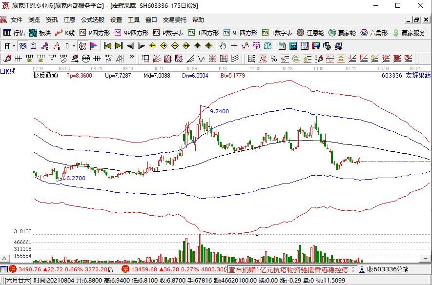
Task: Open the 六角形 hexagon tool
Action: point(374,33)
